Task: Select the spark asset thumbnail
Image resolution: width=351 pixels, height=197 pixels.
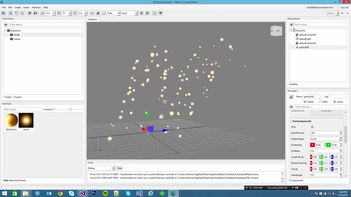Action: (x=26, y=120)
